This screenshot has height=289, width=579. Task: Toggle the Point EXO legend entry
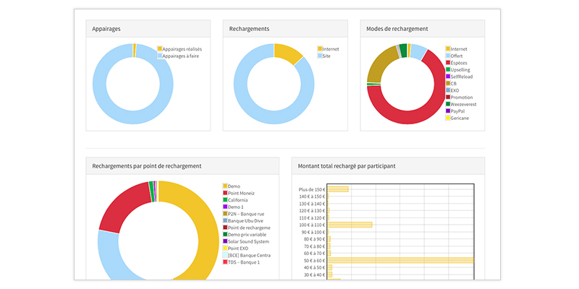(236, 249)
